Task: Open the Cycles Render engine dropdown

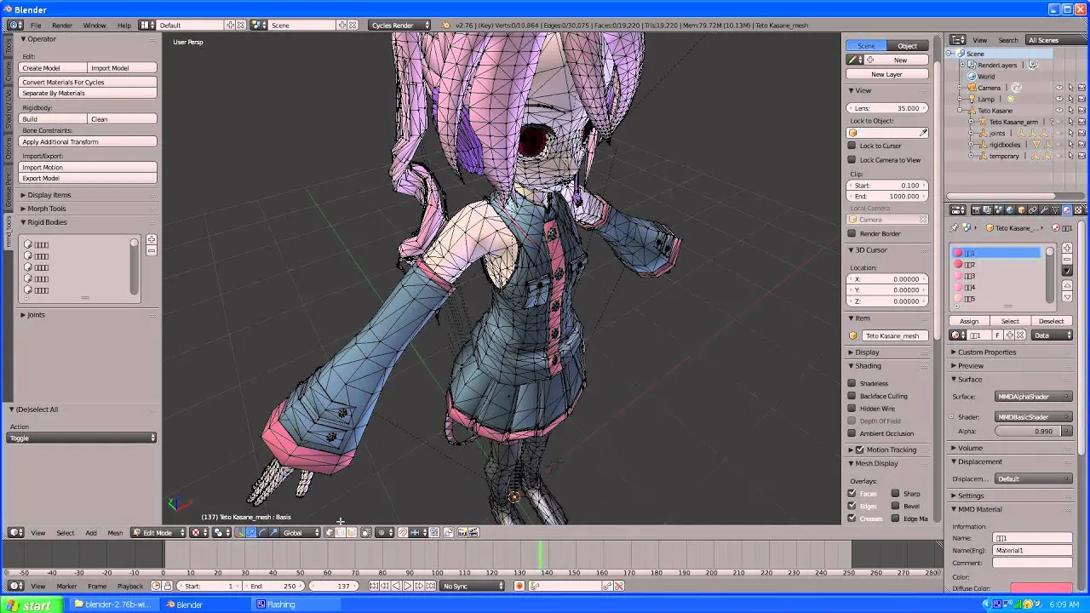Action: (400, 25)
